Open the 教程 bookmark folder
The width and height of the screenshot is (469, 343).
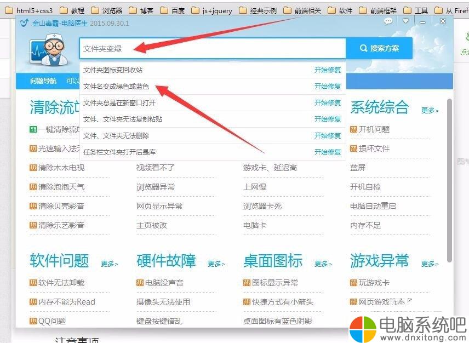72,11
